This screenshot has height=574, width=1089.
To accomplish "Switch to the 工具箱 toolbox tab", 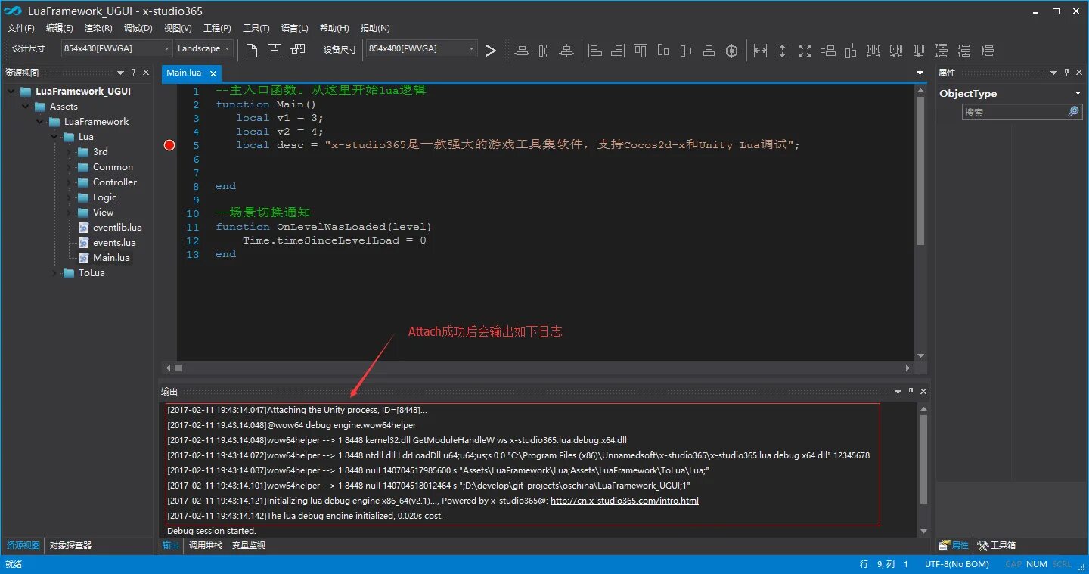I will [x=996, y=545].
